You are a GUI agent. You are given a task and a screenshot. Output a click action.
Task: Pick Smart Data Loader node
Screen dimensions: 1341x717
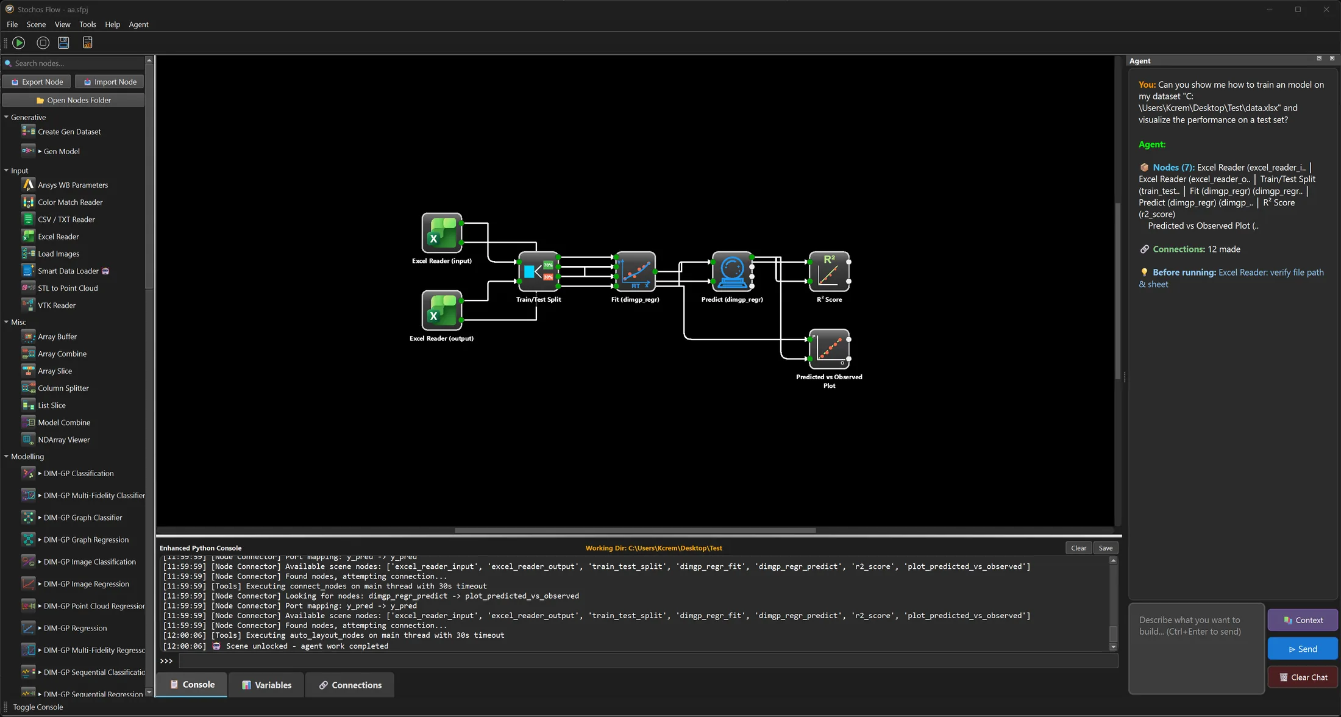point(68,271)
